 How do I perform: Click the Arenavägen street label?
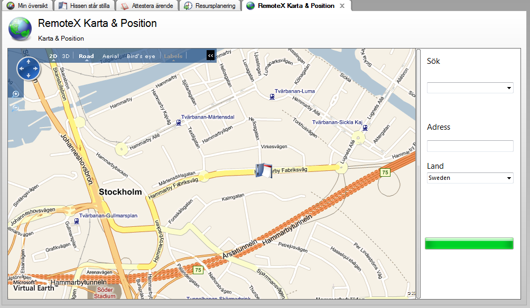(99, 272)
